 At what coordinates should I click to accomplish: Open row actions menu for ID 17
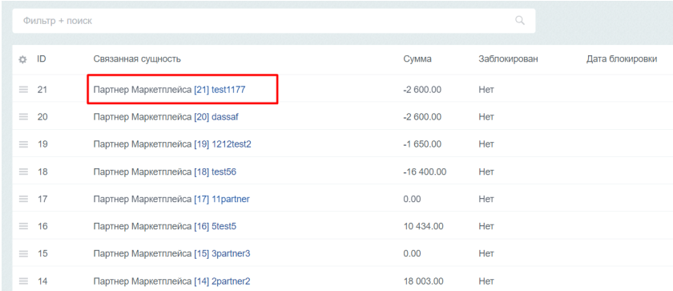(23, 199)
